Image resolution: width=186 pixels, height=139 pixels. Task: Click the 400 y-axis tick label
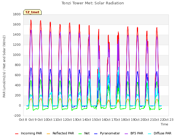(18, 85)
